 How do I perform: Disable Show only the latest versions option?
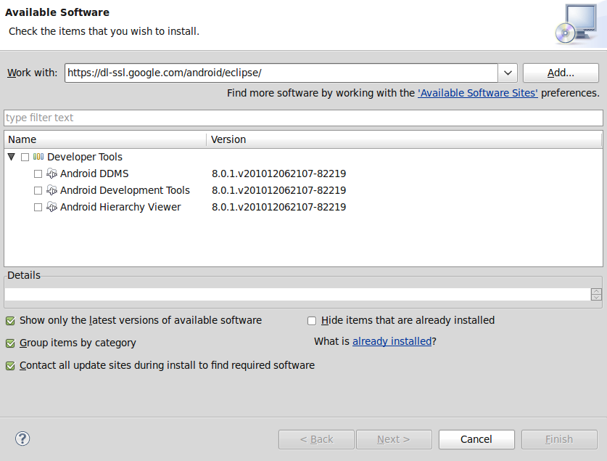point(10,321)
